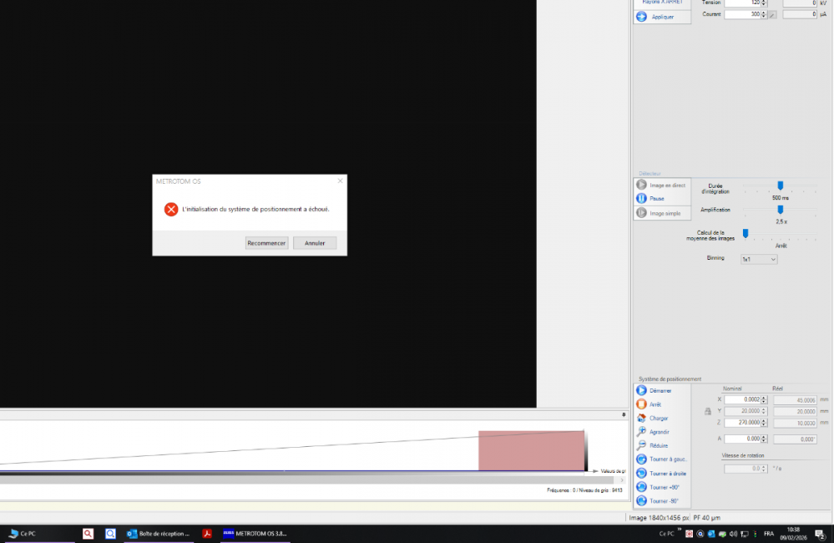Viewport: 834px width, 543px height.
Task: Zoom out with the Réduire magnifier
Action: coord(641,446)
